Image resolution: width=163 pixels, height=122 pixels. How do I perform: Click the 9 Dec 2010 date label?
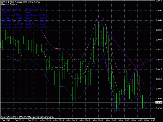click(5, 120)
